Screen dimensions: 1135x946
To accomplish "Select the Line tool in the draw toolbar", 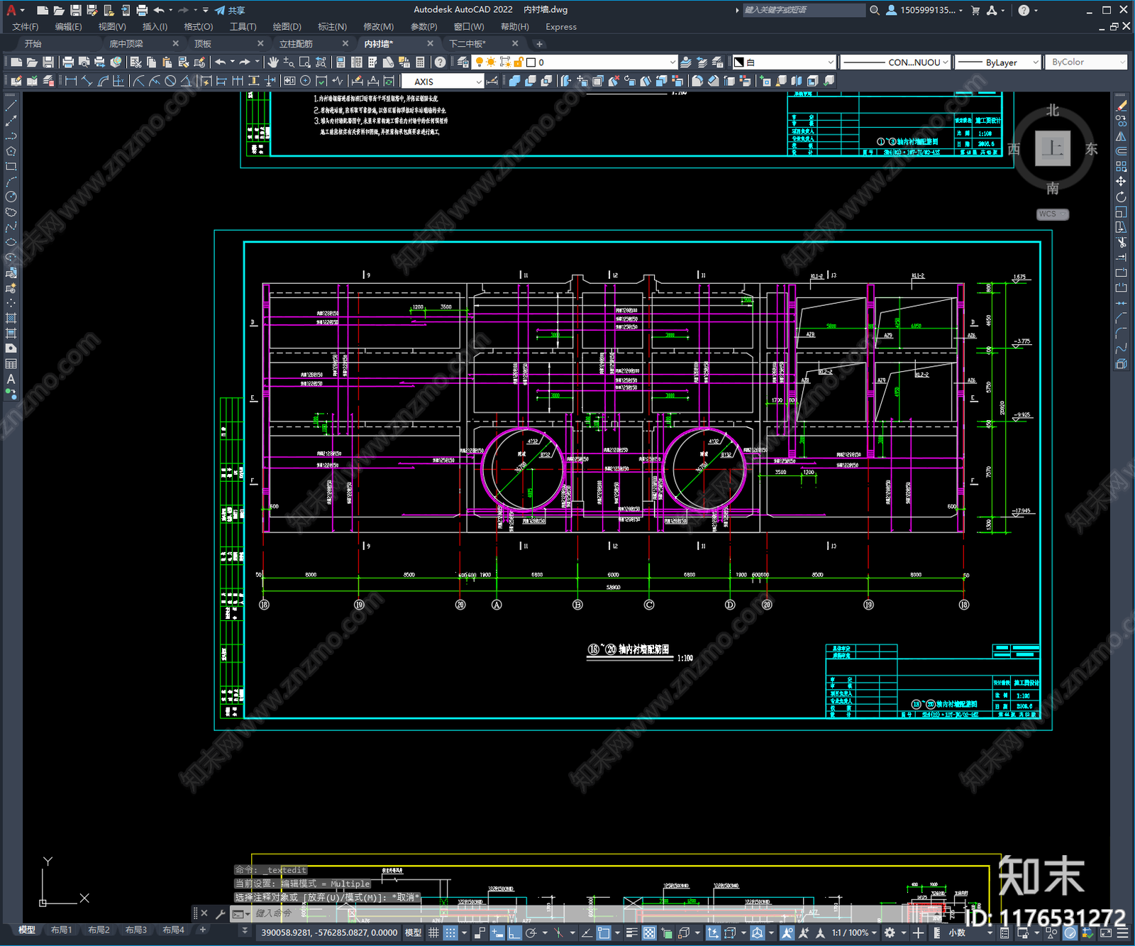I will tap(11, 105).
